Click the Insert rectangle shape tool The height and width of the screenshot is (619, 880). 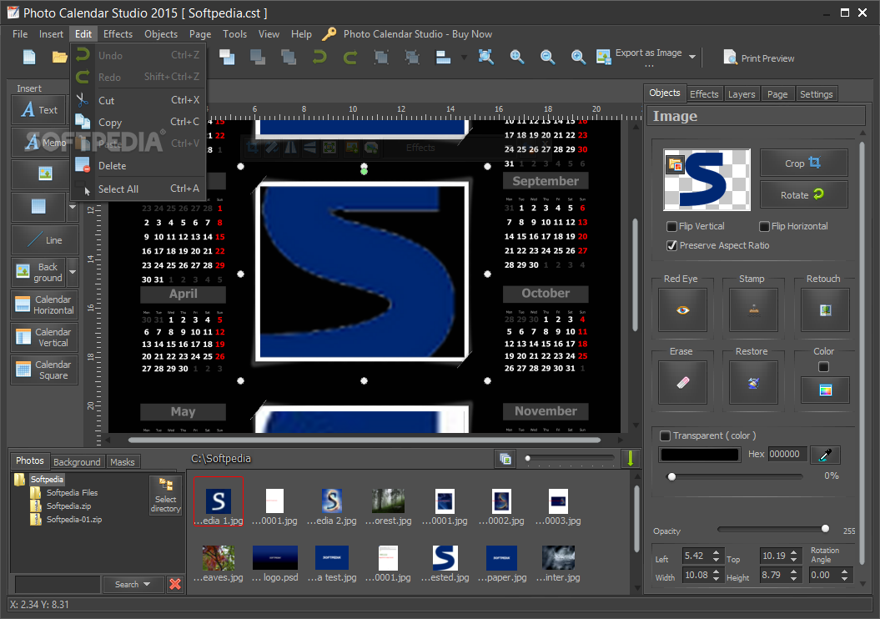click(x=38, y=207)
